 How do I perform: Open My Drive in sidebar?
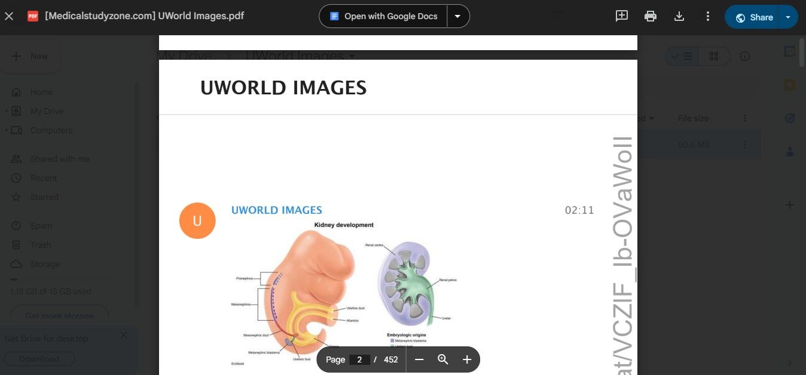tap(47, 111)
